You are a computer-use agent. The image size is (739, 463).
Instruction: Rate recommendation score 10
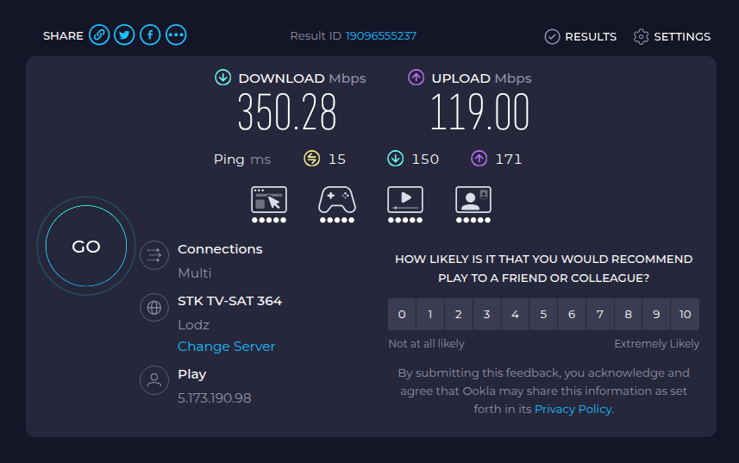tap(685, 314)
